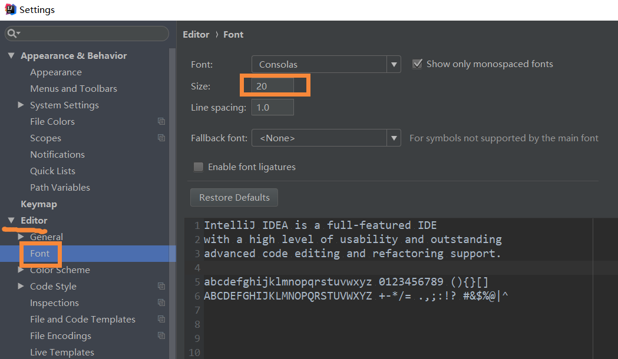Click the copy icon beside Inspections
The height and width of the screenshot is (359, 618).
coord(161,303)
